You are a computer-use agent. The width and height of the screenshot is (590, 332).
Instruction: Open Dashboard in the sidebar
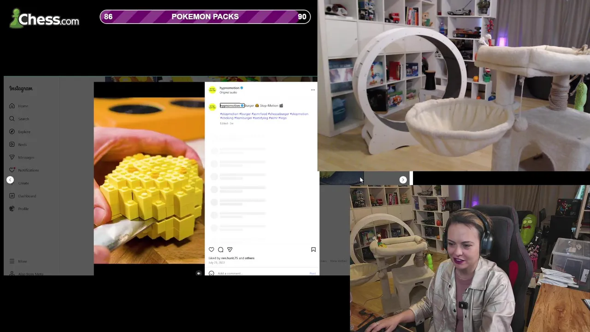(22, 196)
